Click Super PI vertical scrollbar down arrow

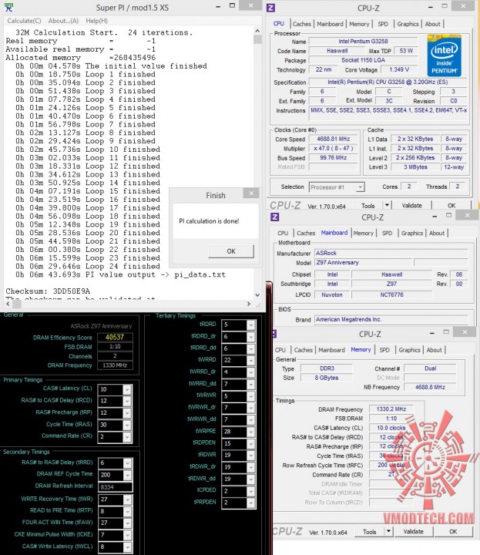257,294
